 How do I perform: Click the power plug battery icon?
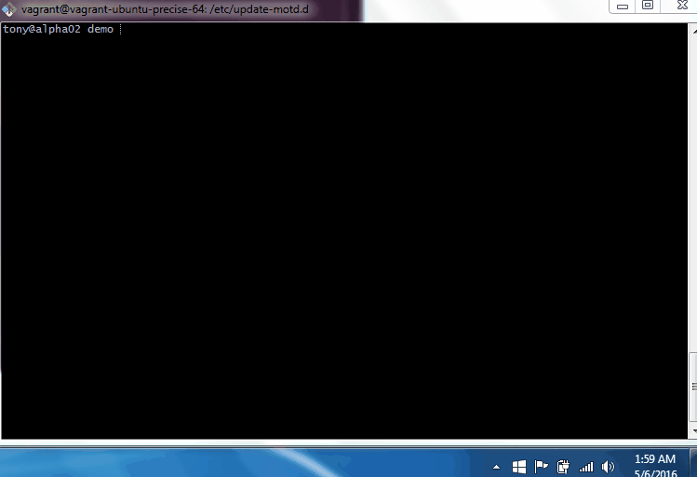[563, 467]
